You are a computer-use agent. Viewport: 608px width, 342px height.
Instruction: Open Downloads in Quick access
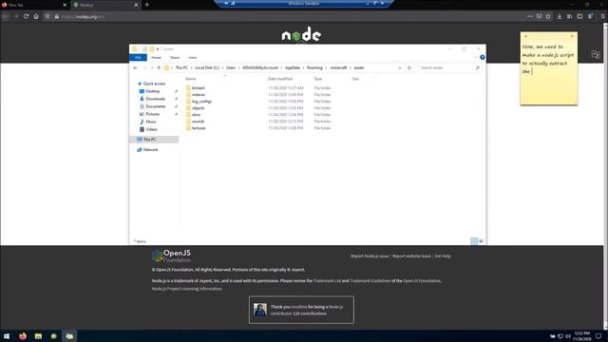[155, 99]
